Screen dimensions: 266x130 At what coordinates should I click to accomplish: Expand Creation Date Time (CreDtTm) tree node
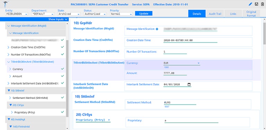tap(9, 47)
